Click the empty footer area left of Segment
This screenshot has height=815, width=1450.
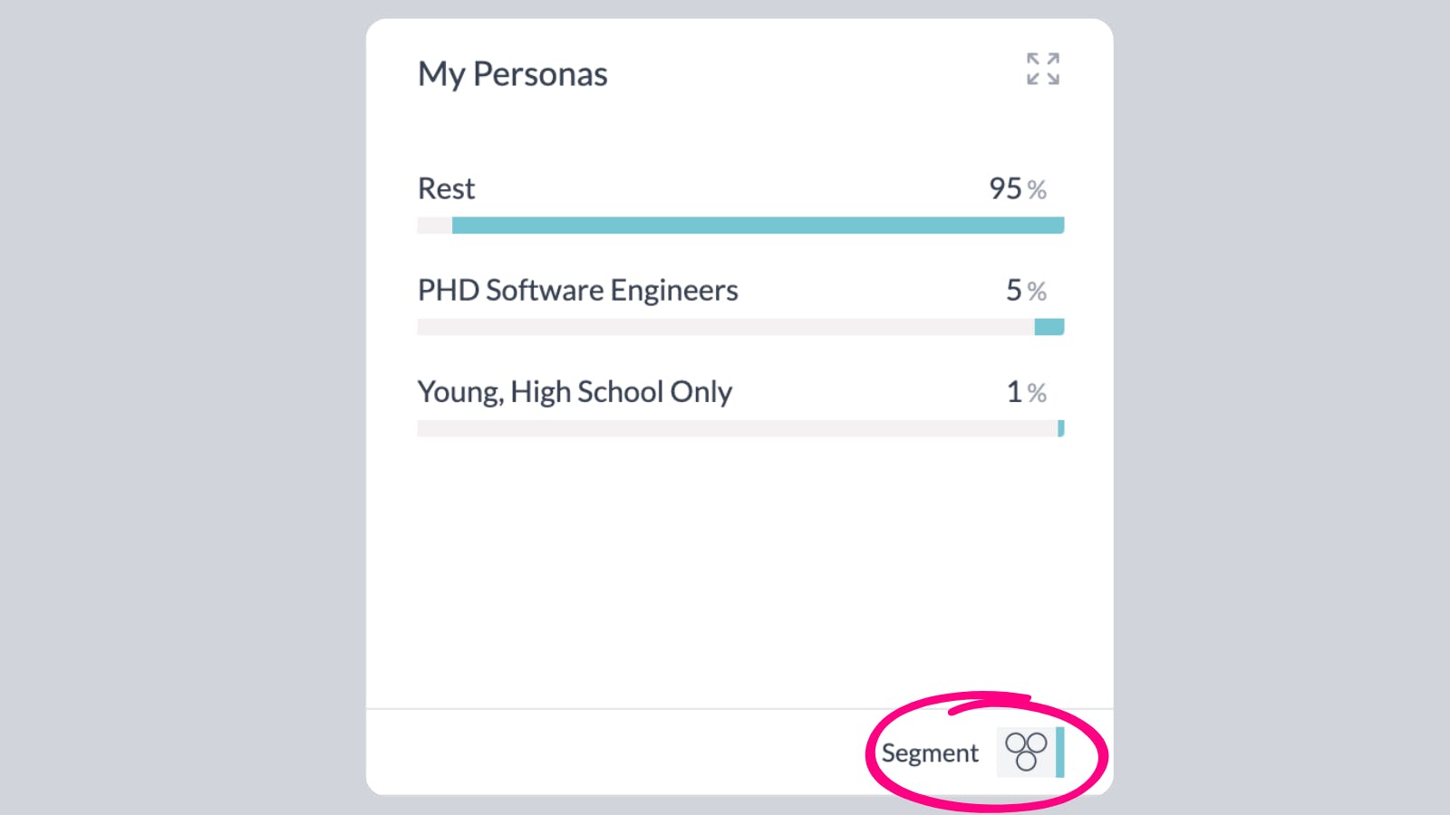[616, 752]
